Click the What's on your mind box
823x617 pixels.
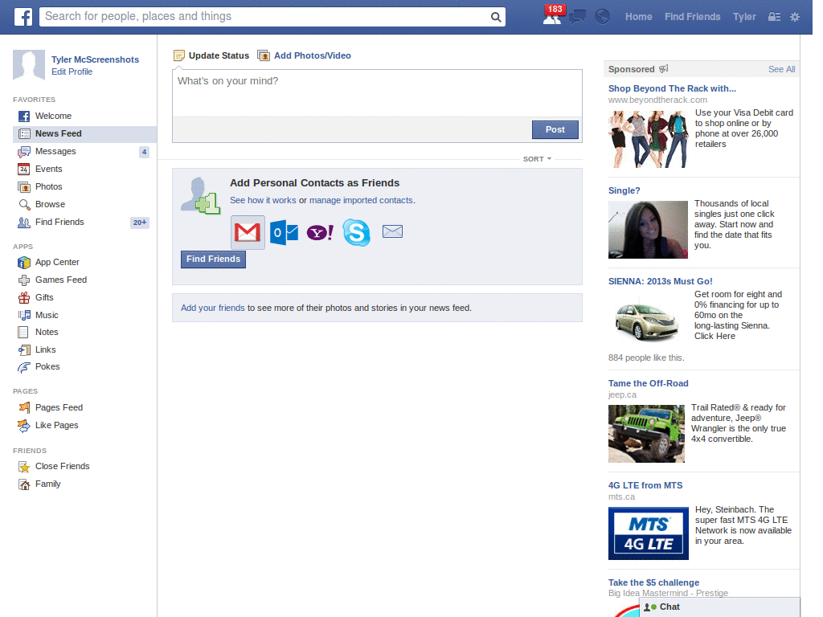(x=377, y=93)
